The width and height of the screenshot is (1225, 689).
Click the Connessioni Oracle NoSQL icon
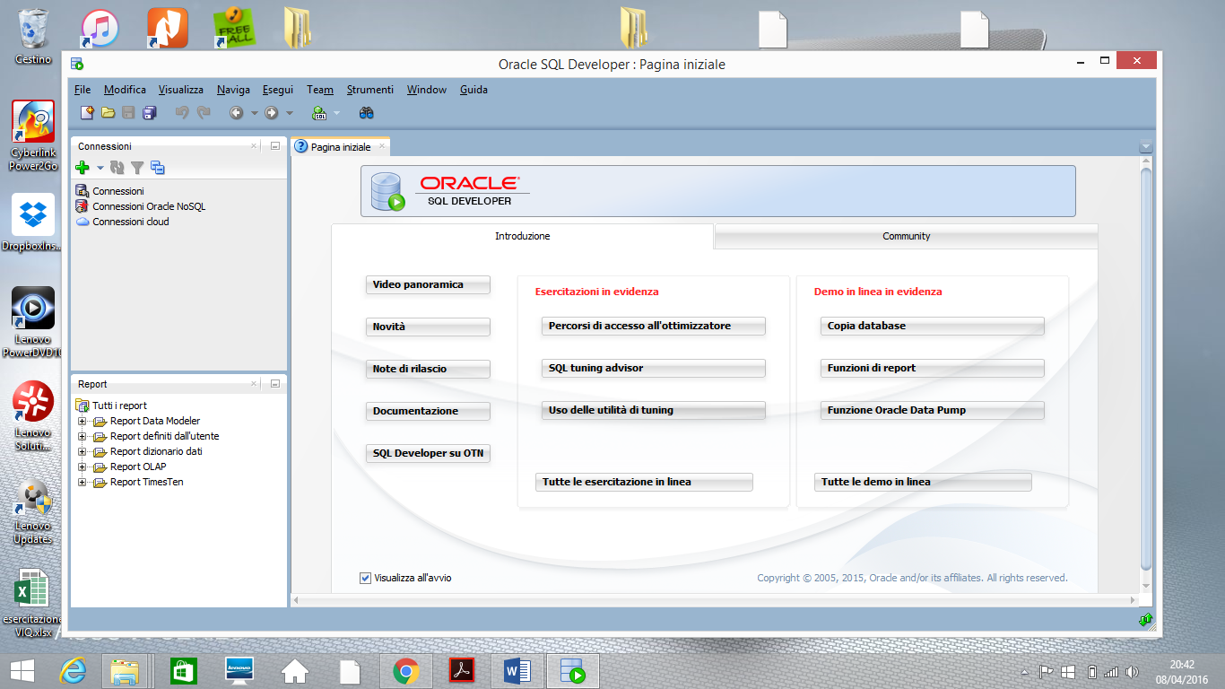83,206
